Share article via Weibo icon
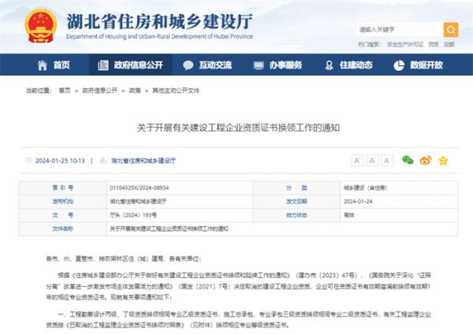Image resolution: width=473 pixels, height=334 pixels. 425,160
